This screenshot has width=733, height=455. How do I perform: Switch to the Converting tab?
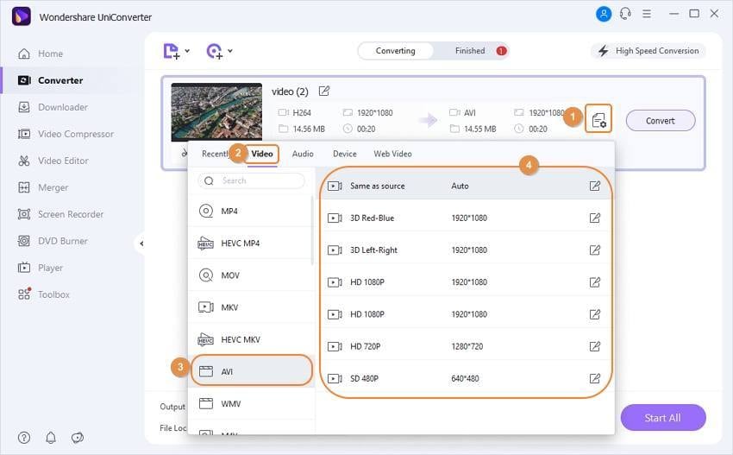coord(396,51)
